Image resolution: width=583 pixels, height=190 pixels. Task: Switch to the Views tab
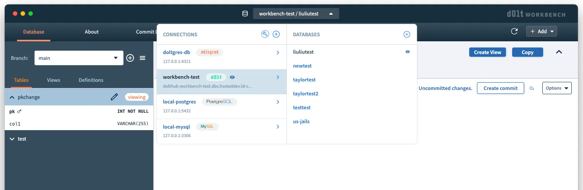point(53,80)
